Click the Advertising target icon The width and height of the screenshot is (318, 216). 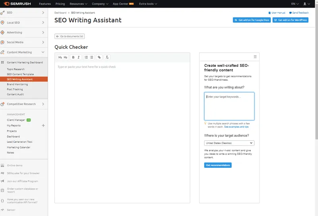2,32
